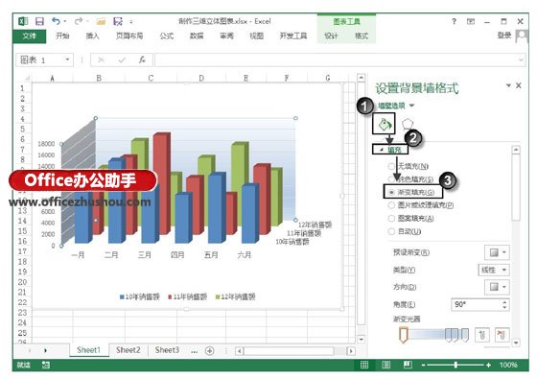Viewport: 537px width, 379px height.
Task: Close the Format Walls task pane
Action: point(519,85)
